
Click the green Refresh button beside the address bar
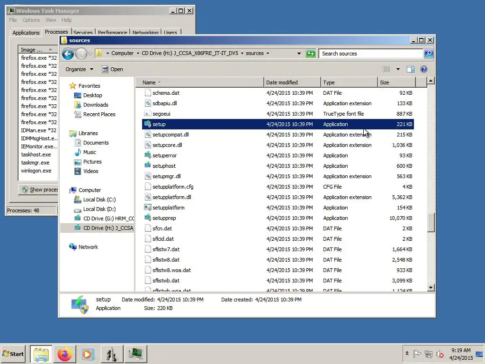coord(311,54)
